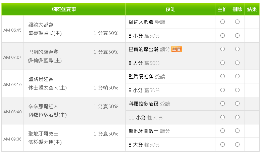Select 主推 radio for 聖路易紅雀 受讓
Screen dimensions: 262x154
pyautogui.click(x=222, y=76)
